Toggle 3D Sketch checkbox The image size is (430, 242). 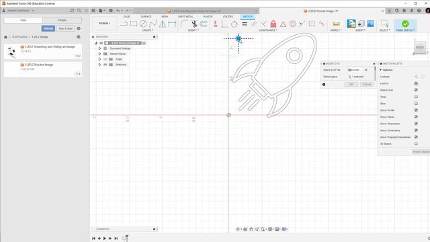point(416,144)
